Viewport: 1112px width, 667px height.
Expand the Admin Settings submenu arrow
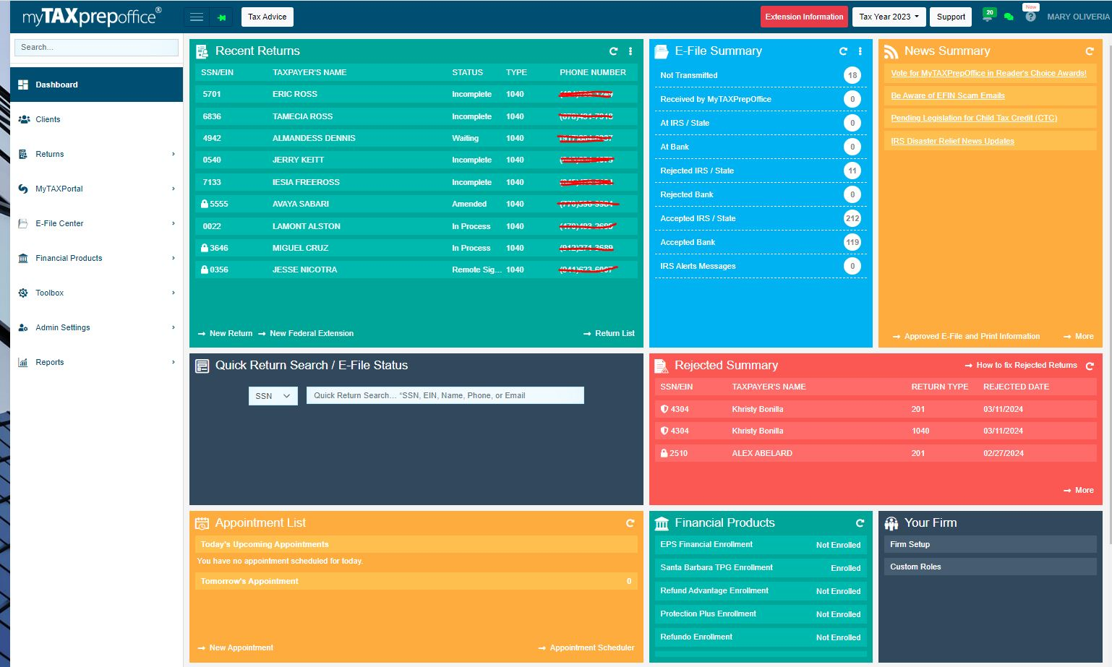(x=174, y=327)
